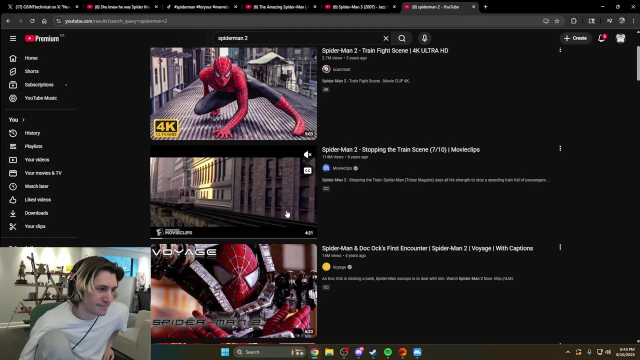Open YouTube Music in the sidebar

pyautogui.click(x=41, y=98)
